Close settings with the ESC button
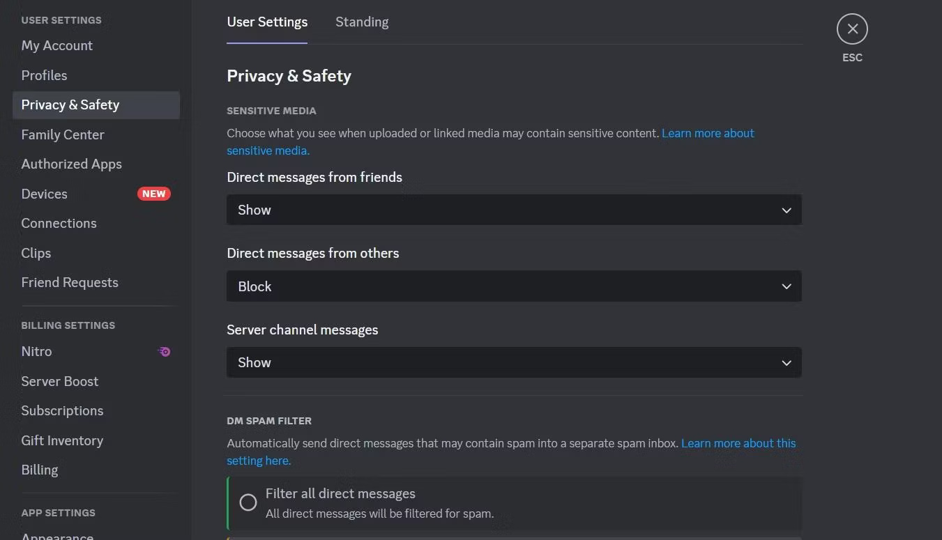The width and height of the screenshot is (942, 540). (x=852, y=29)
